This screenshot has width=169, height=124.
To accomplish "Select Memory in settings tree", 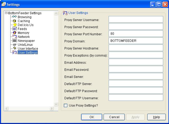I will 24,33.
